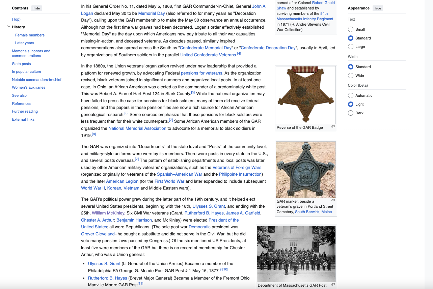Viewport: 433px width, 289px height.
Task: Go to State posts section
Action: pyautogui.click(x=21, y=64)
